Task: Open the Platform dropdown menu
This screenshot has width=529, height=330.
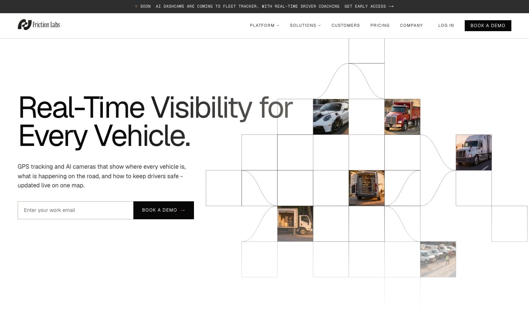Action: coord(264,25)
